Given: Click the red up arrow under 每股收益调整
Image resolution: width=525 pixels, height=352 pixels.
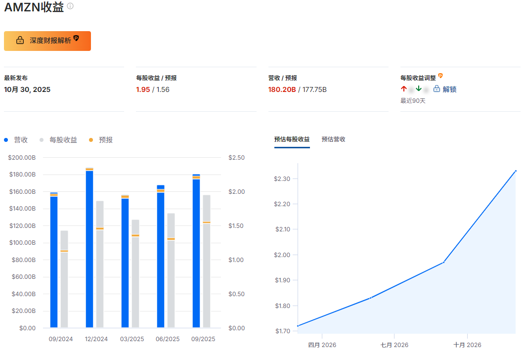Looking at the screenshot, I should 403,88.
